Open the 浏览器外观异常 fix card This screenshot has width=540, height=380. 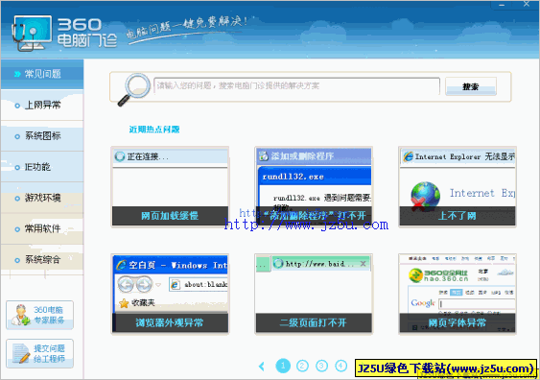pos(170,294)
